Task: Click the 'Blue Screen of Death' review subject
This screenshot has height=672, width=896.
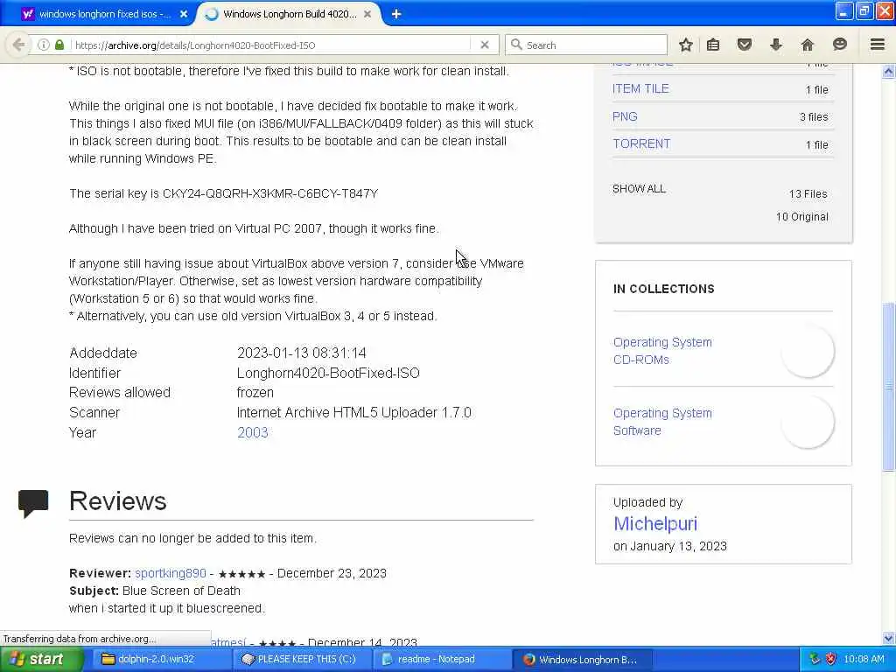Action: click(x=181, y=591)
